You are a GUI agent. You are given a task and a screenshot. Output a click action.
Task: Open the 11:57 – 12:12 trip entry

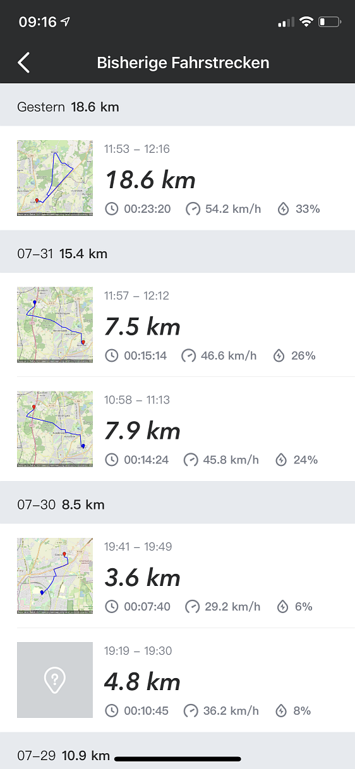click(177, 325)
